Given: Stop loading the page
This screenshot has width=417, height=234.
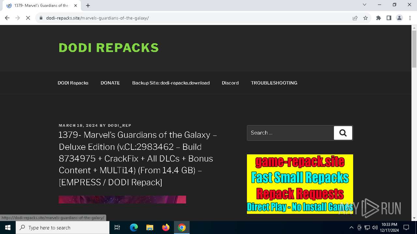Looking at the screenshot, I should pyautogui.click(x=28, y=18).
